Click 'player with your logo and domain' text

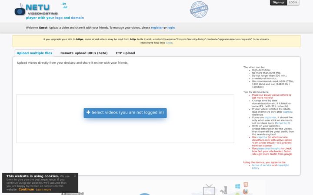click(55, 18)
